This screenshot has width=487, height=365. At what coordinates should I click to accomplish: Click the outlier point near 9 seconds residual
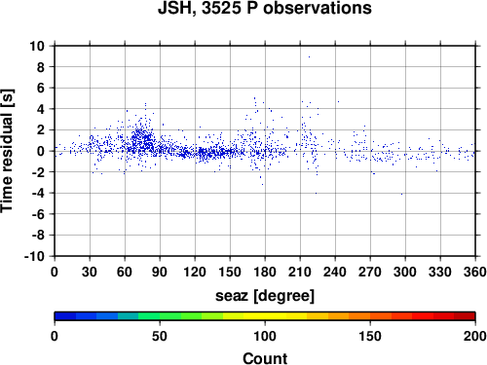[309, 56]
